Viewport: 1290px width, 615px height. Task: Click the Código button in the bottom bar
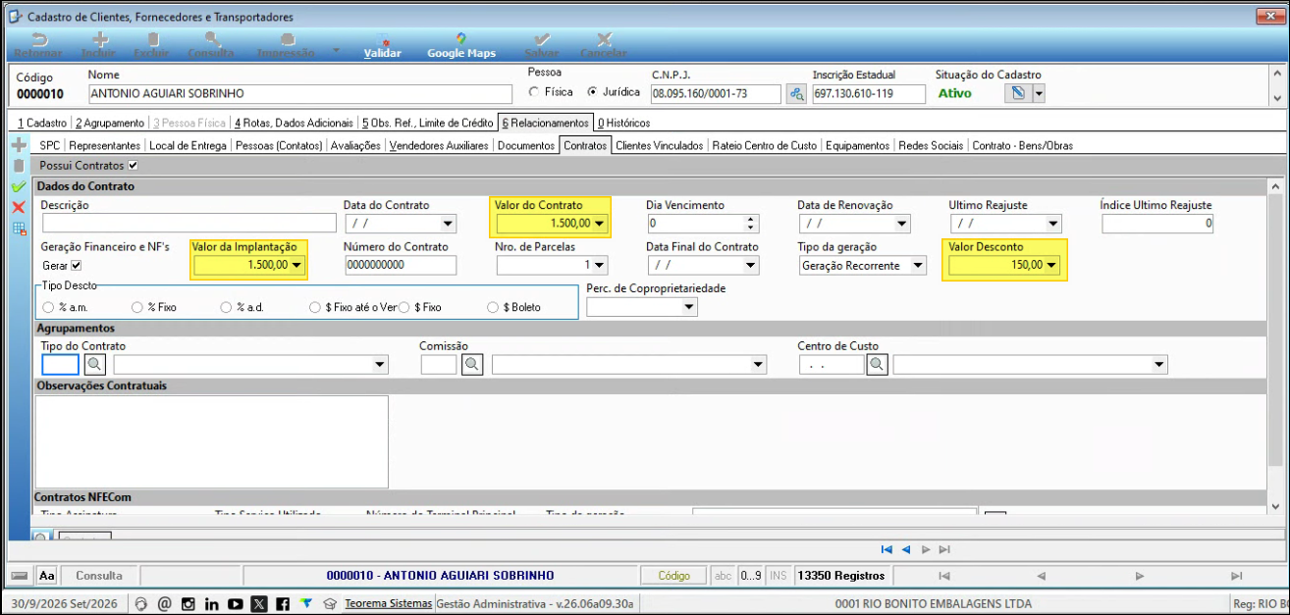[674, 576]
